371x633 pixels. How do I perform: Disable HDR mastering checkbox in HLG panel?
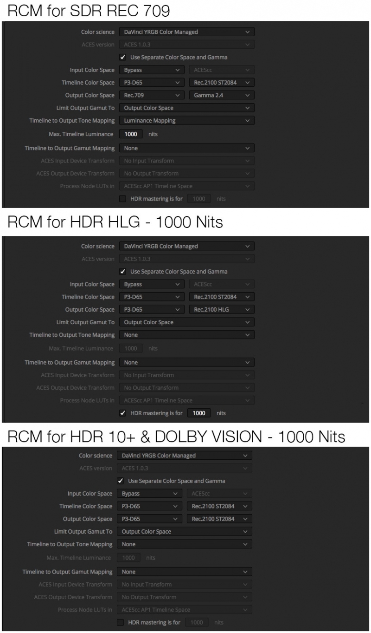coord(123,413)
